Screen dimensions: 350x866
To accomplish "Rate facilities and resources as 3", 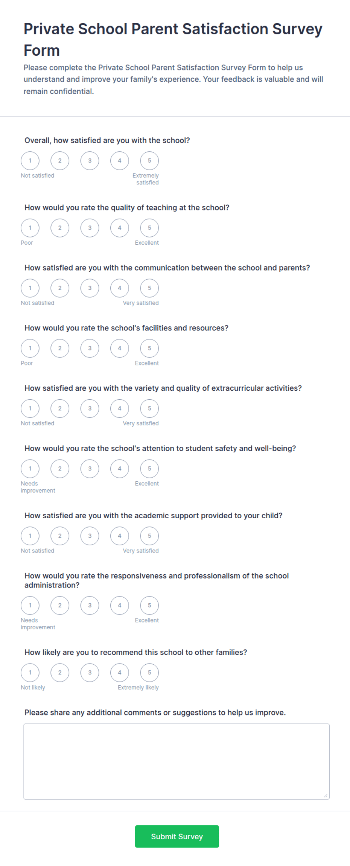I will coord(90,349).
